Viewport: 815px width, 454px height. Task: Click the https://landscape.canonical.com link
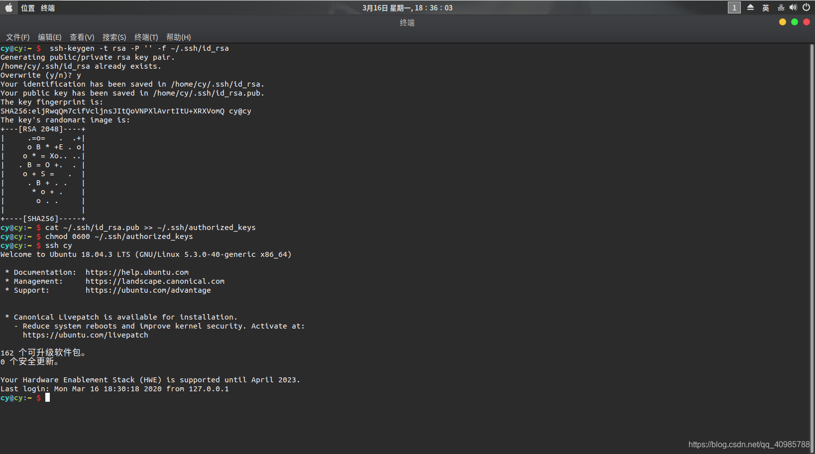click(155, 281)
